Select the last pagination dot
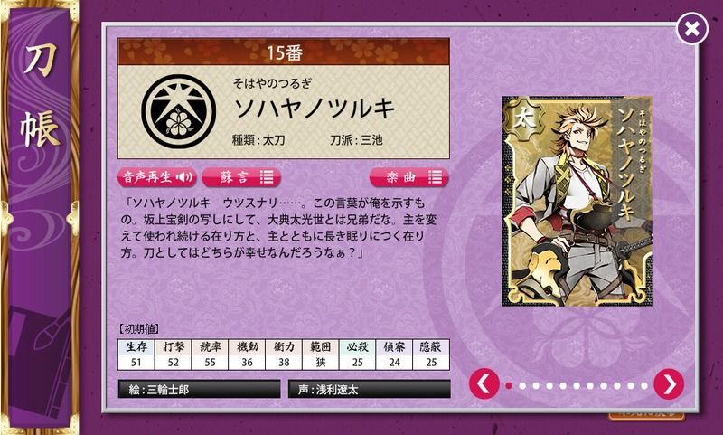This screenshot has height=435, width=723. [x=644, y=385]
